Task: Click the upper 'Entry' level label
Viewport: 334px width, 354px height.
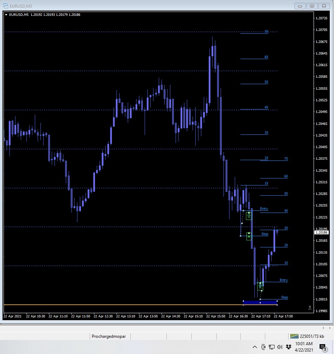Action: [264, 209]
